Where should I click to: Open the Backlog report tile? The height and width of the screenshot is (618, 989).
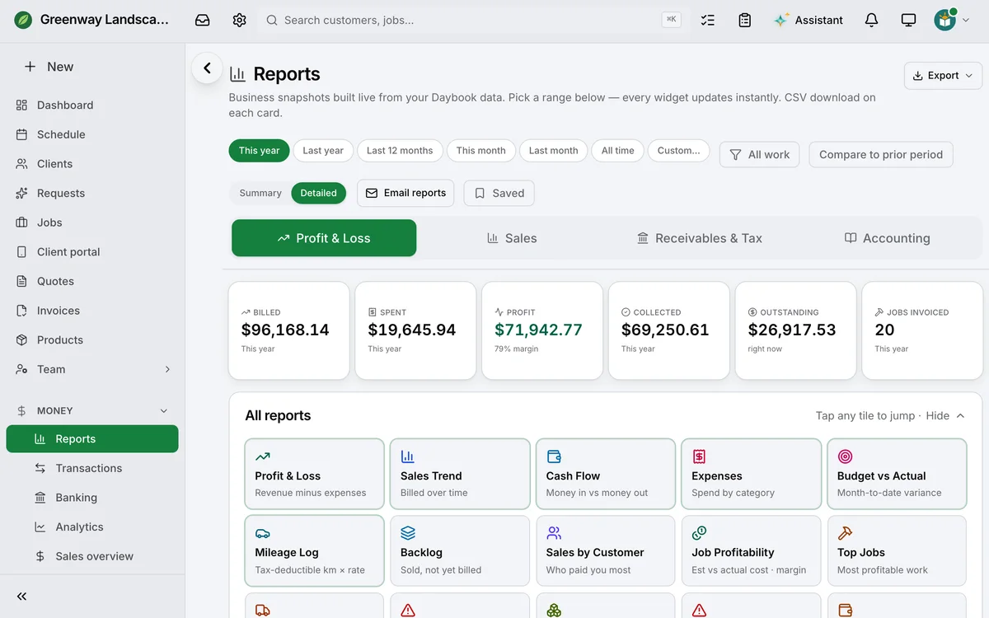(x=460, y=550)
